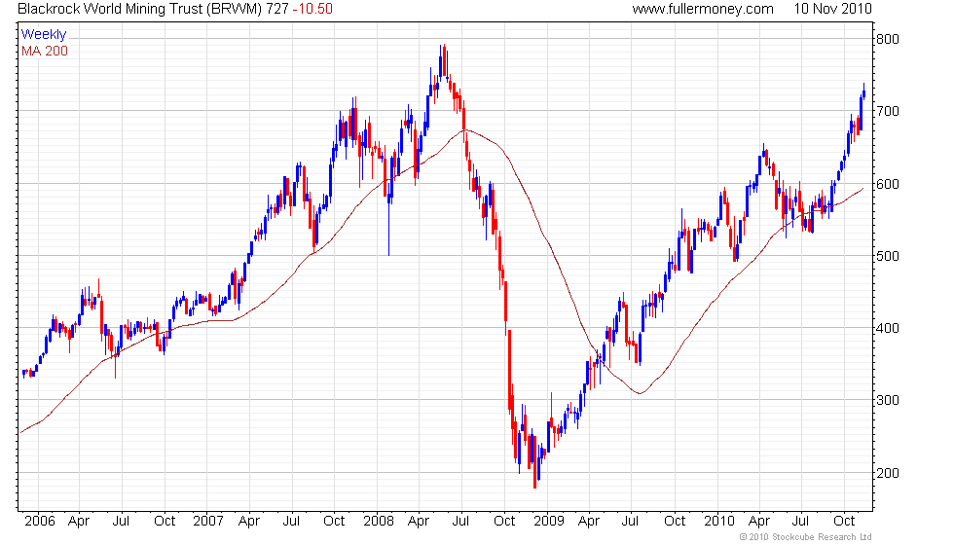Click the 2008 year label on time axis

coord(379,522)
